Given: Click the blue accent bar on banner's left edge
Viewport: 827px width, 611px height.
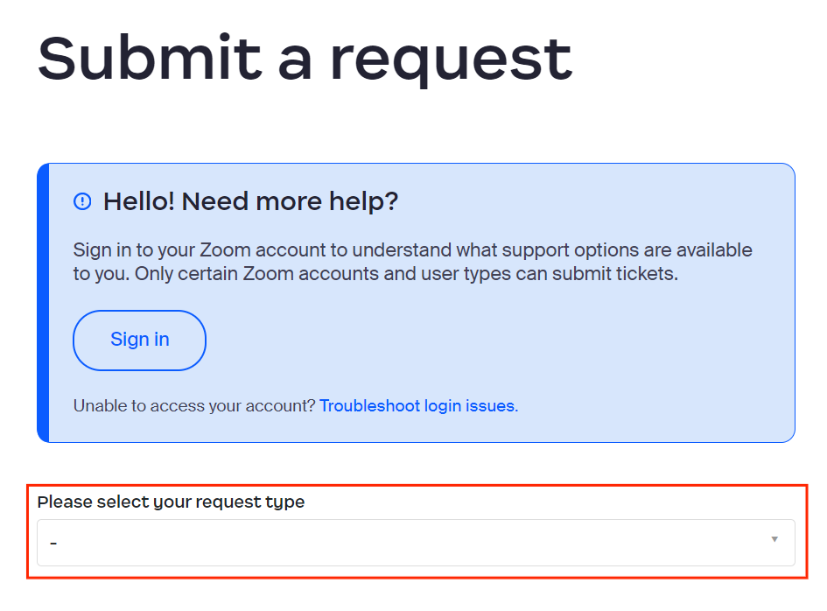Looking at the screenshot, I should [x=43, y=303].
